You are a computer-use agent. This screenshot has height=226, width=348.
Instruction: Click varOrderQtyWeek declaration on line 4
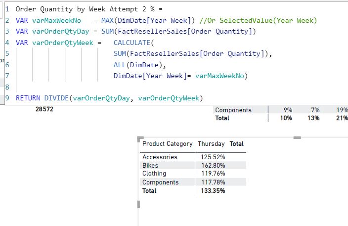pos(63,43)
